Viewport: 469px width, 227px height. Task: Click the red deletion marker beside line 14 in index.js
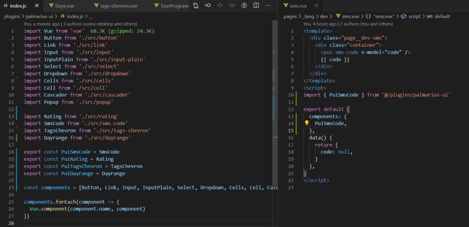pyautogui.click(x=16, y=127)
